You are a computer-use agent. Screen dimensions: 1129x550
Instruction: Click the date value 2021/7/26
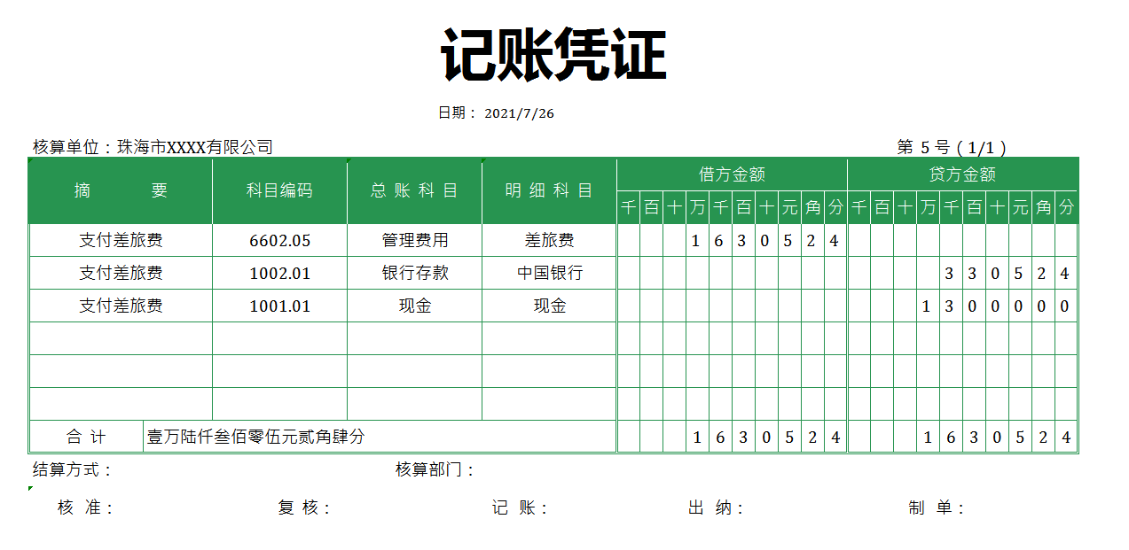[x=519, y=112]
